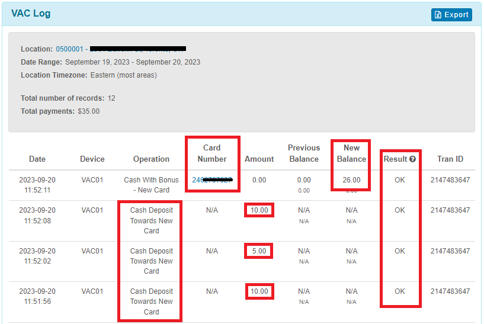The image size is (484, 324).
Task: Click the Date column header
Action: click(37, 159)
